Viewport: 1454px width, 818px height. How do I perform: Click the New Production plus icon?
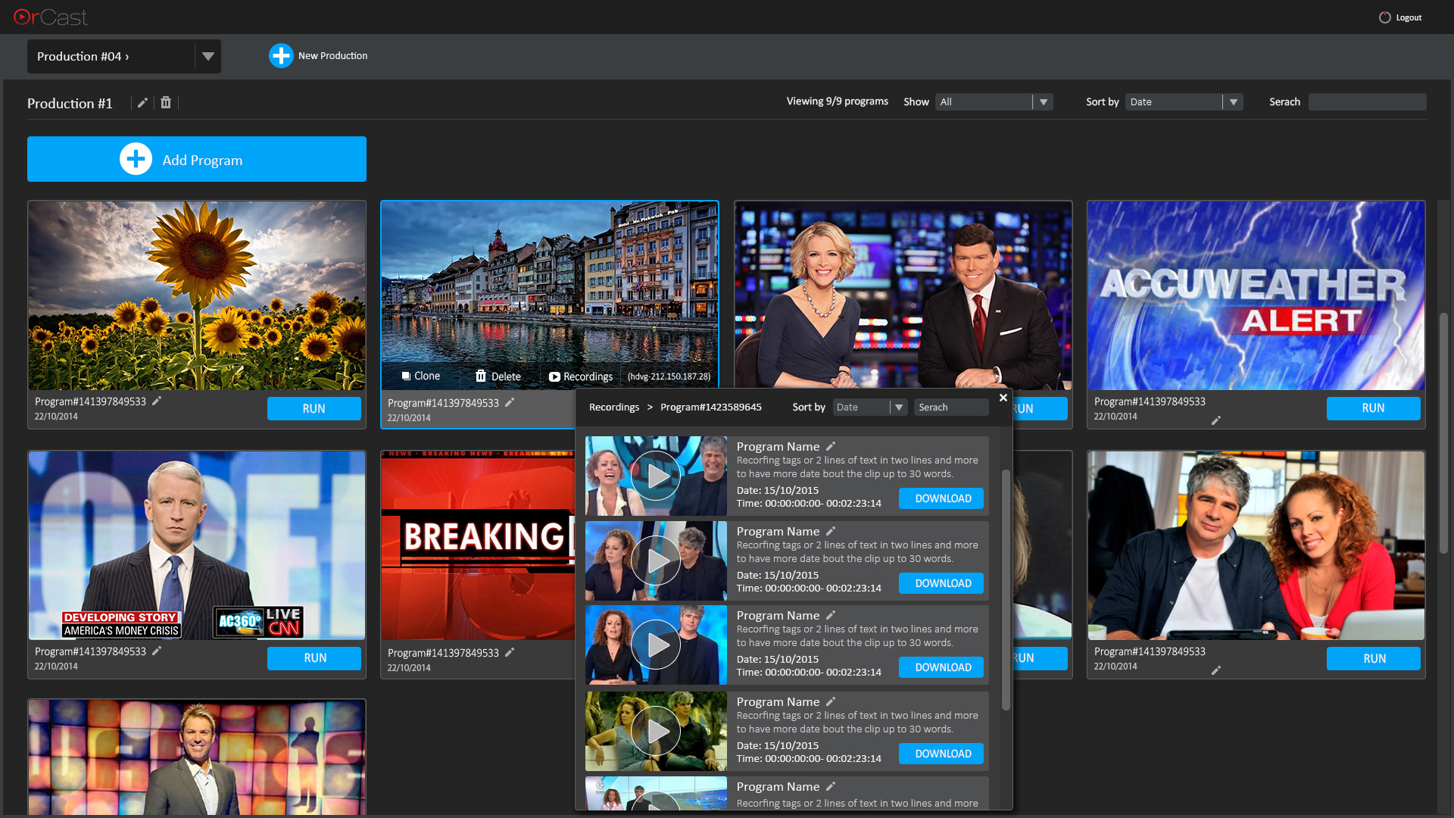(281, 55)
